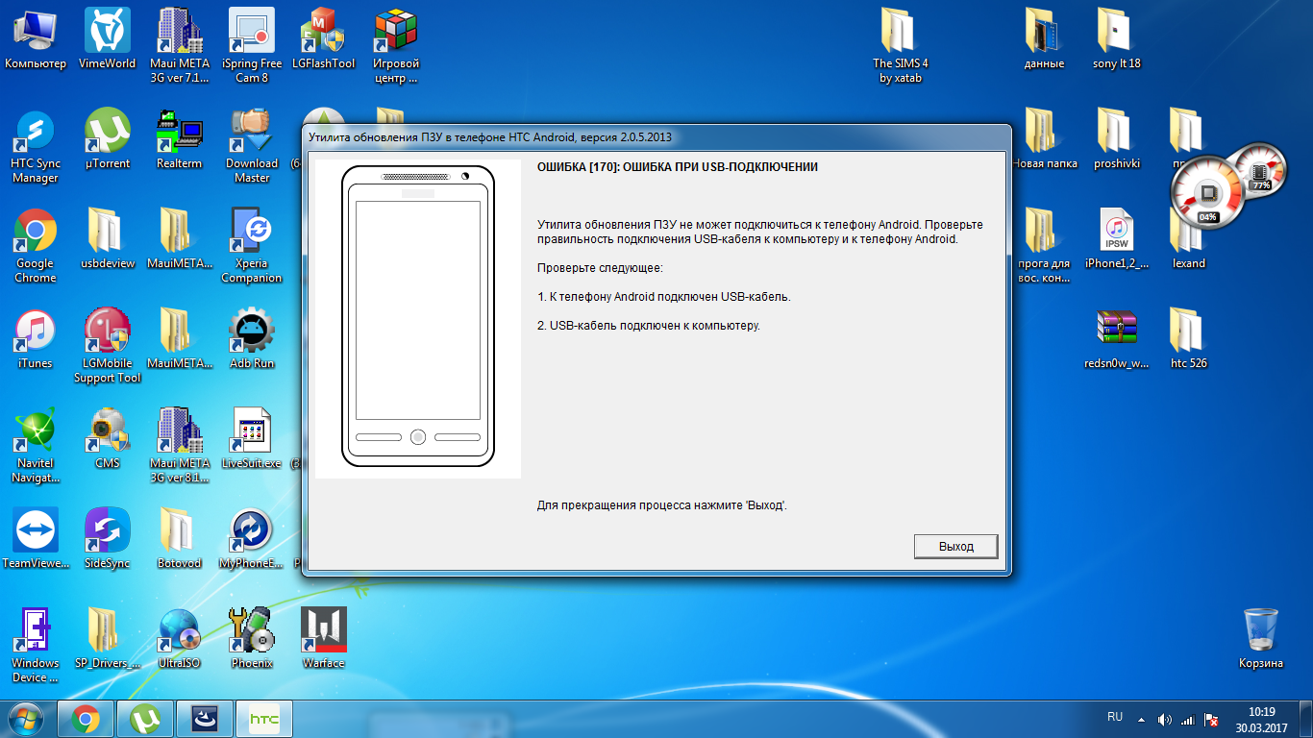Click the ОШИБКА [170] error heading
The height and width of the screenshot is (738, 1313).
click(678, 167)
